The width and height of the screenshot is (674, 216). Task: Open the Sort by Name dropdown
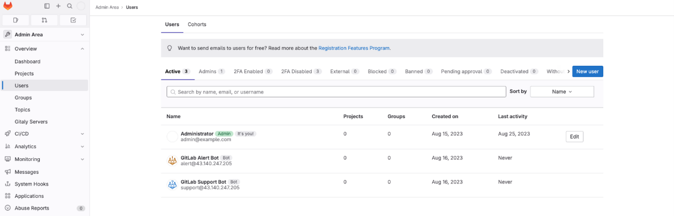(562, 91)
